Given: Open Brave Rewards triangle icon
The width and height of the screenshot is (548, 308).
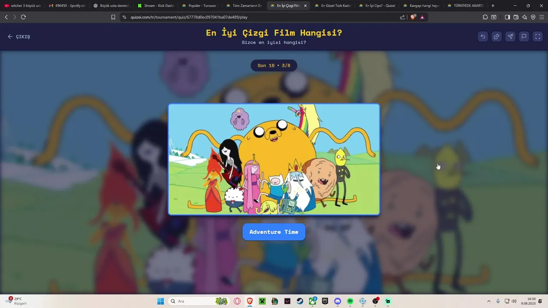Looking at the screenshot, I should coord(422,17).
